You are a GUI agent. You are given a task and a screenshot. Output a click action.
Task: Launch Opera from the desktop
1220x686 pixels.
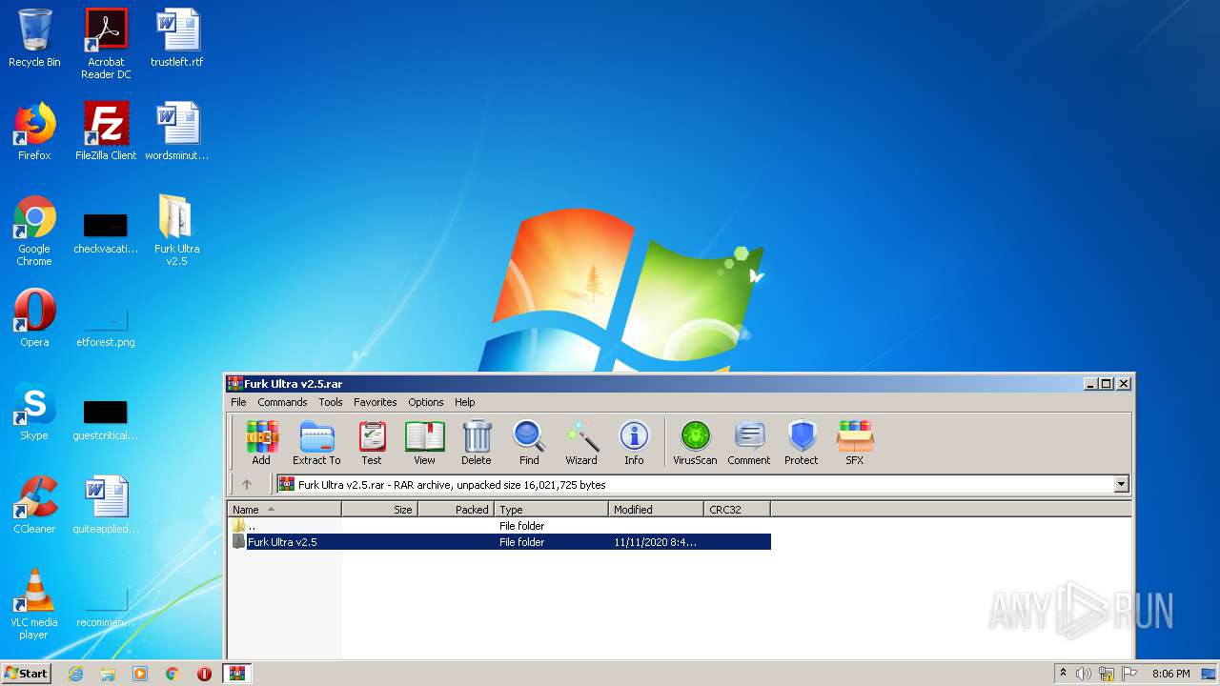34,318
